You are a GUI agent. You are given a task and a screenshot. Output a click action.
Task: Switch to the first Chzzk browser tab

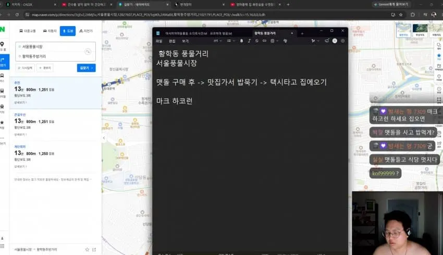(x=31, y=5)
